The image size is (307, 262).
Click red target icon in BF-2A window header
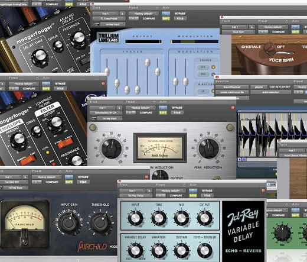pos(233,108)
